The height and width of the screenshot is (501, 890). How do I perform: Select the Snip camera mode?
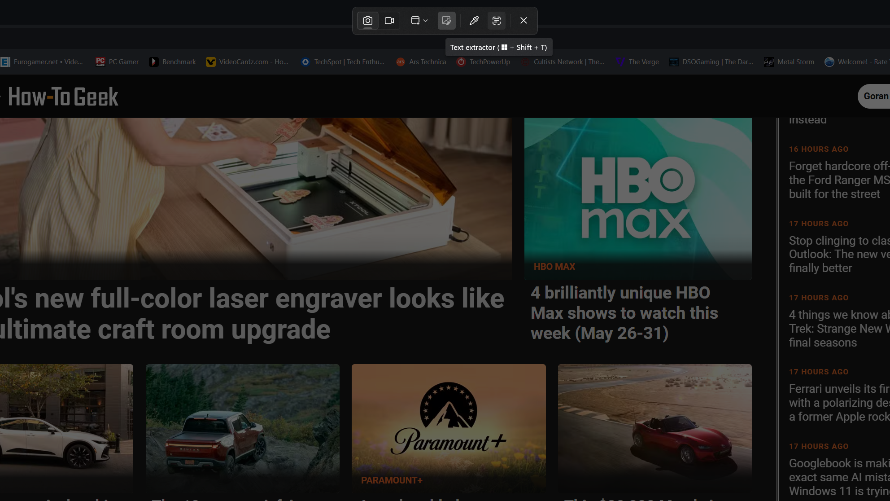pos(367,21)
